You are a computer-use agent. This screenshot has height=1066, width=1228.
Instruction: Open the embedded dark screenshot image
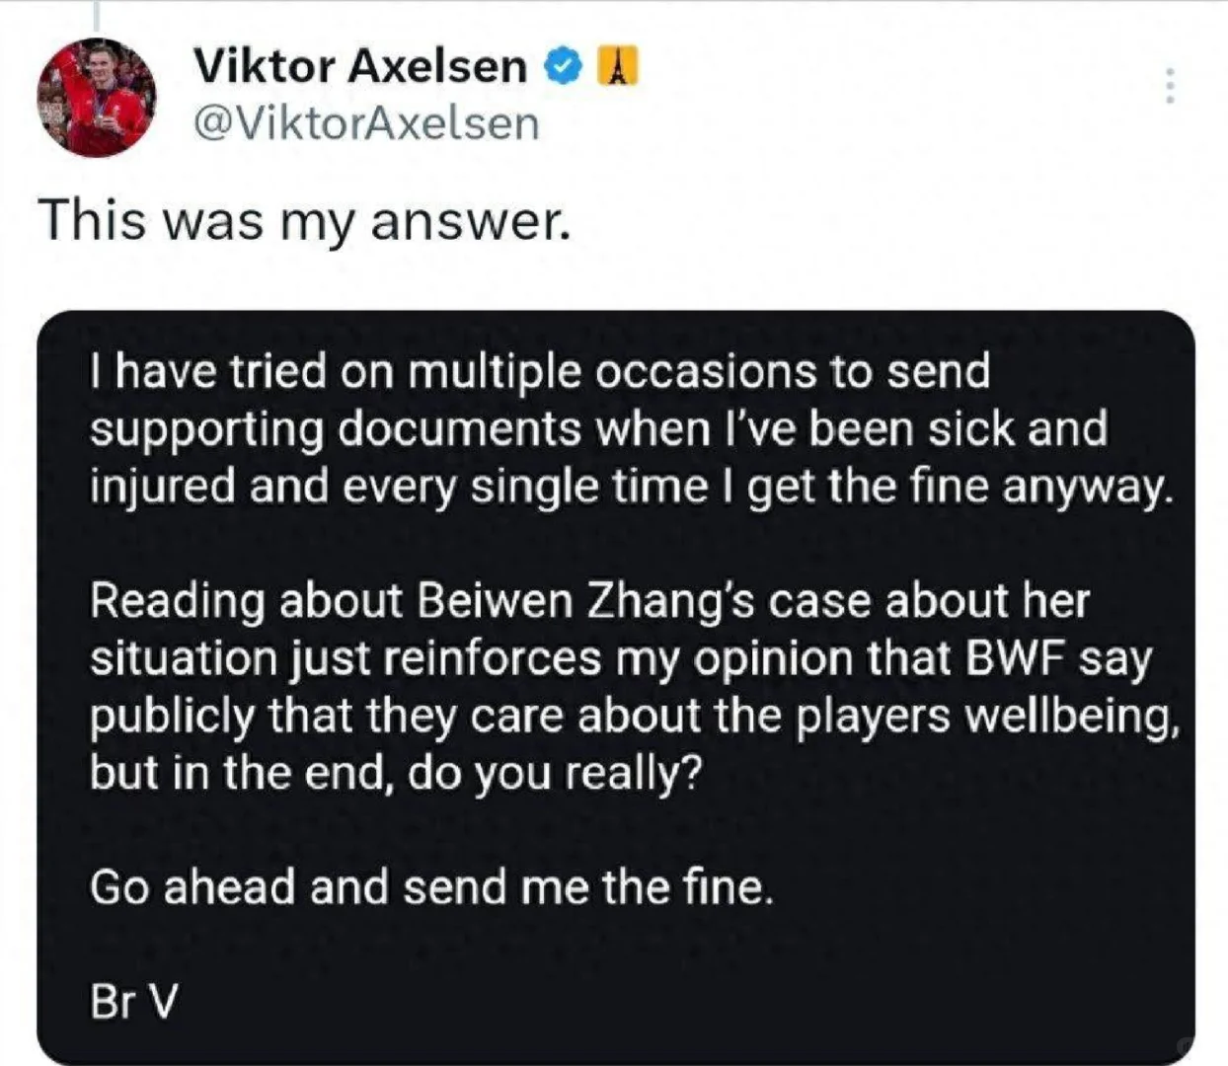pos(616,687)
